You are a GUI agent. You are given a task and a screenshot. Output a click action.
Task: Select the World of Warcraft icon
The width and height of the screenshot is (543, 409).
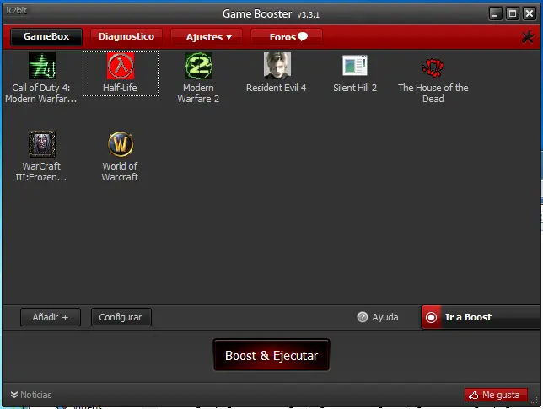pos(121,144)
